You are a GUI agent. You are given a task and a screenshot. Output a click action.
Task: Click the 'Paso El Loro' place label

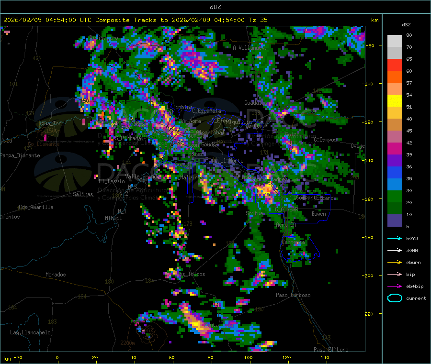[331, 350]
